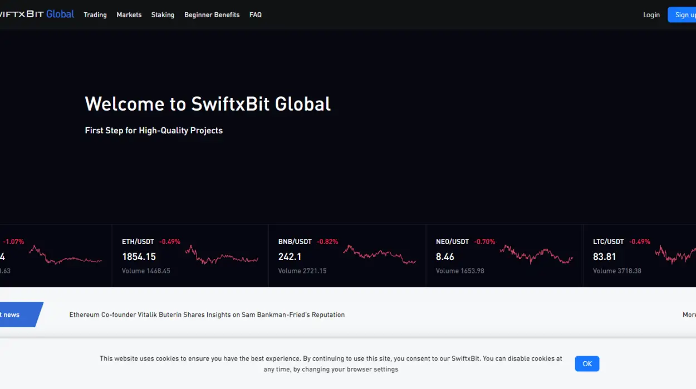Select the BNB/USDT ticker card
Screen dimensions: 696x389
tap(347, 256)
